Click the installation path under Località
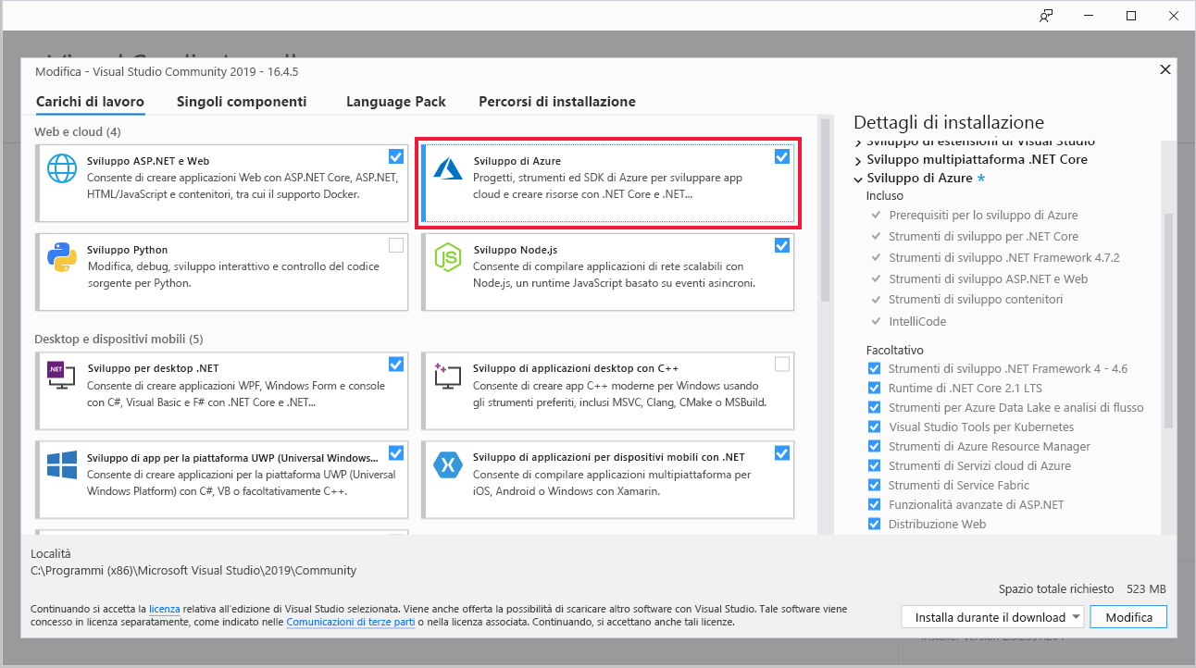 [193, 571]
